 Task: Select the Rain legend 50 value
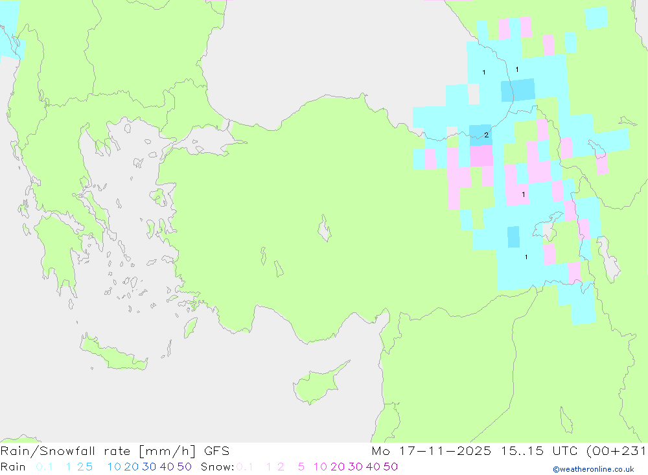pos(184,467)
